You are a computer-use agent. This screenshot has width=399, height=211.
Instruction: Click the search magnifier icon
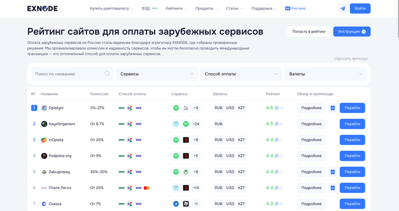coord(107,74)
